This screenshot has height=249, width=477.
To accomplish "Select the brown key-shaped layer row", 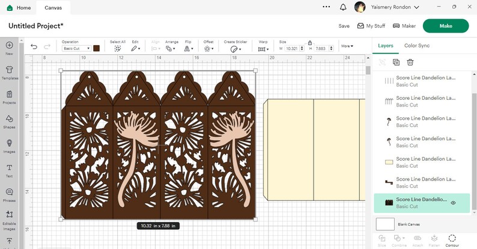I will click(x=422, y=182).
